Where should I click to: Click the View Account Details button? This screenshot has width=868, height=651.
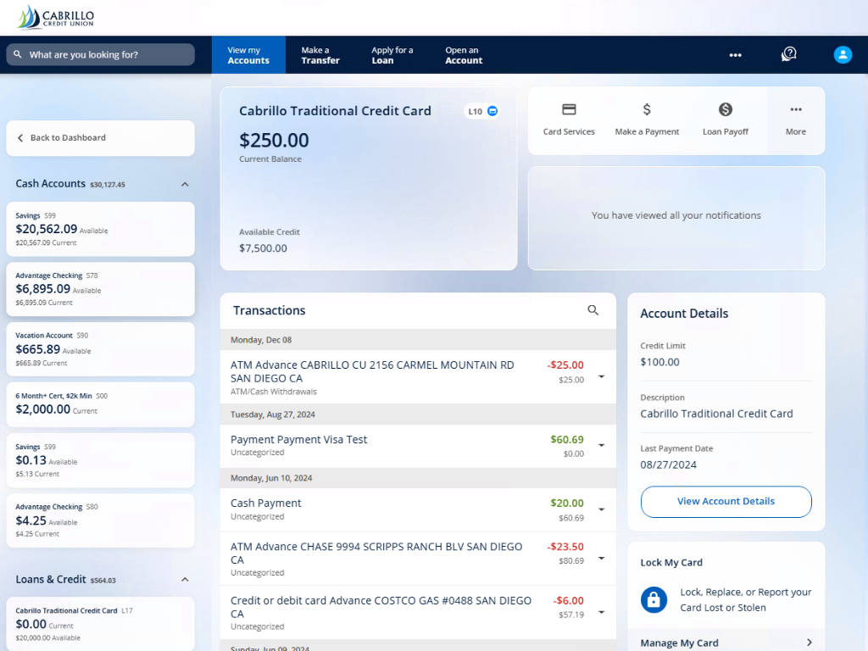726,501
